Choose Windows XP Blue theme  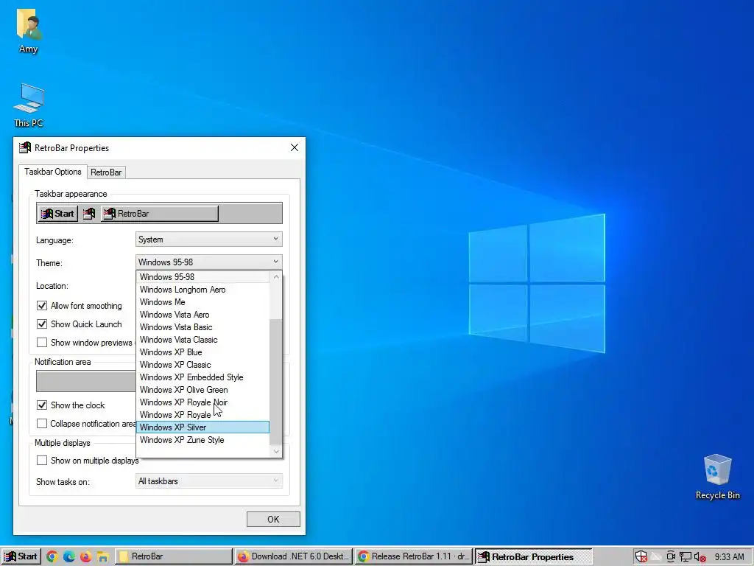[x=203, y=352]
